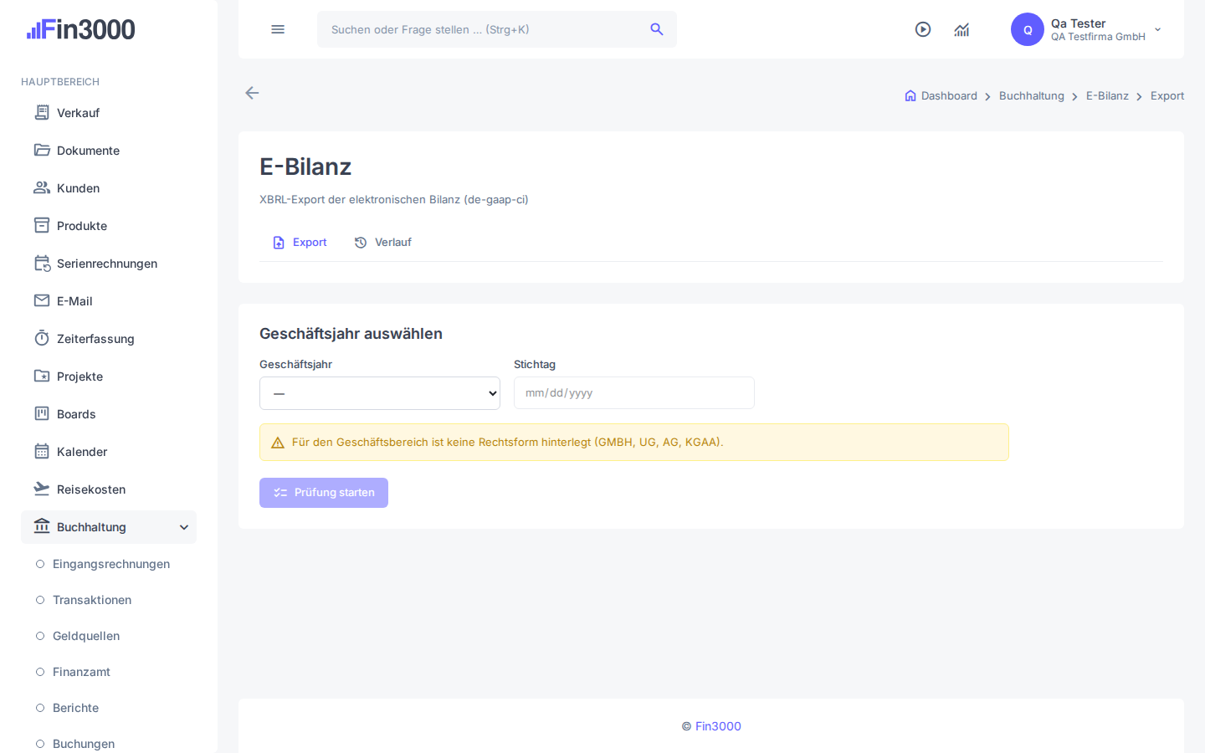Open Eingangsrechnungen submenu item

click(x=111, y=564)
